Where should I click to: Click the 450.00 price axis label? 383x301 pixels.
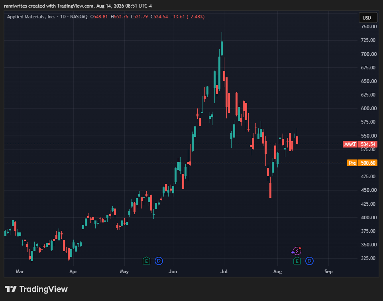pos(369,190)
